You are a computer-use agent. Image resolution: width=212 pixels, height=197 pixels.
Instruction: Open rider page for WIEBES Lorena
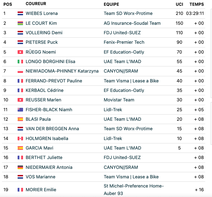click(x=42, y=14)
